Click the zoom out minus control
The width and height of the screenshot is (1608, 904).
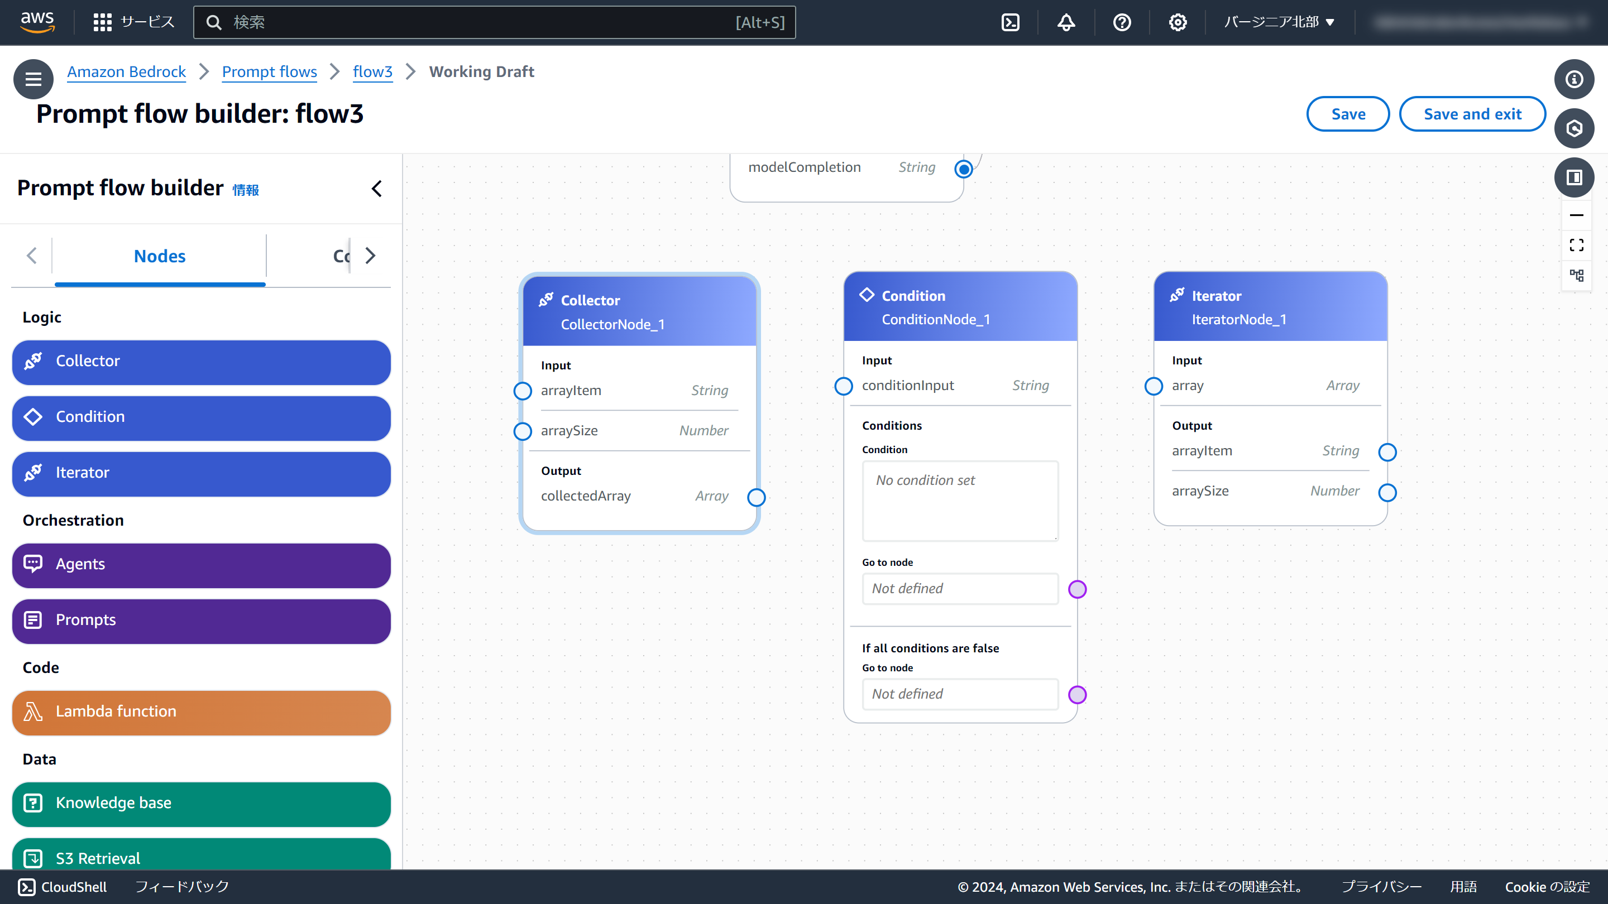click(x=1576, y=215)
